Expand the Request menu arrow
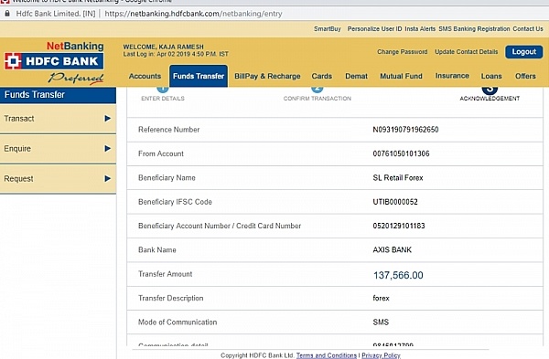The width and height of the screenshot is (549, 359). 108,179
